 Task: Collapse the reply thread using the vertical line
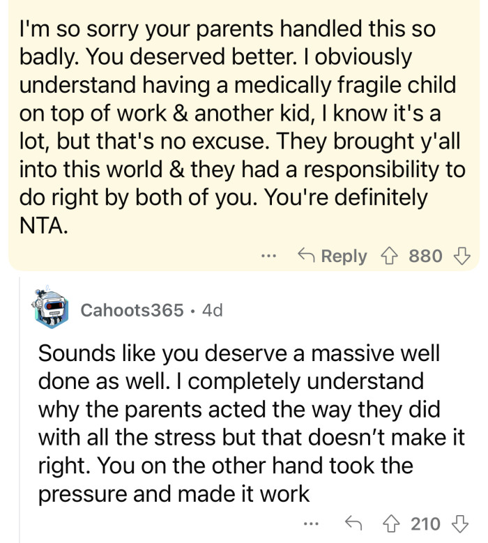click(20, 410)
